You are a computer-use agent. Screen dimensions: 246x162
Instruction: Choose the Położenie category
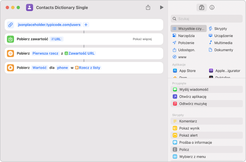coord(186,43)
